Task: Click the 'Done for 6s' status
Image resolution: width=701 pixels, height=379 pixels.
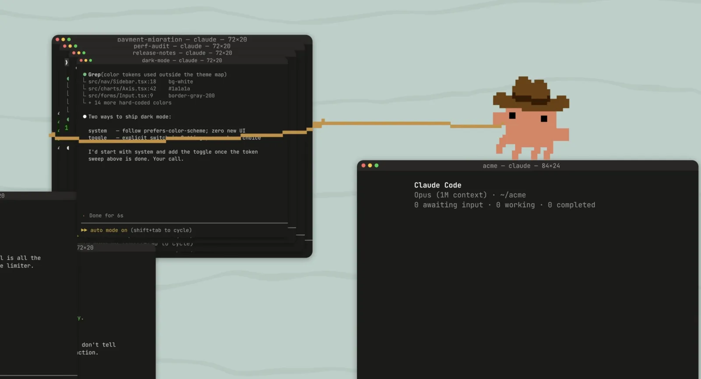Action: pyautogui.click(x=106, y=216)
